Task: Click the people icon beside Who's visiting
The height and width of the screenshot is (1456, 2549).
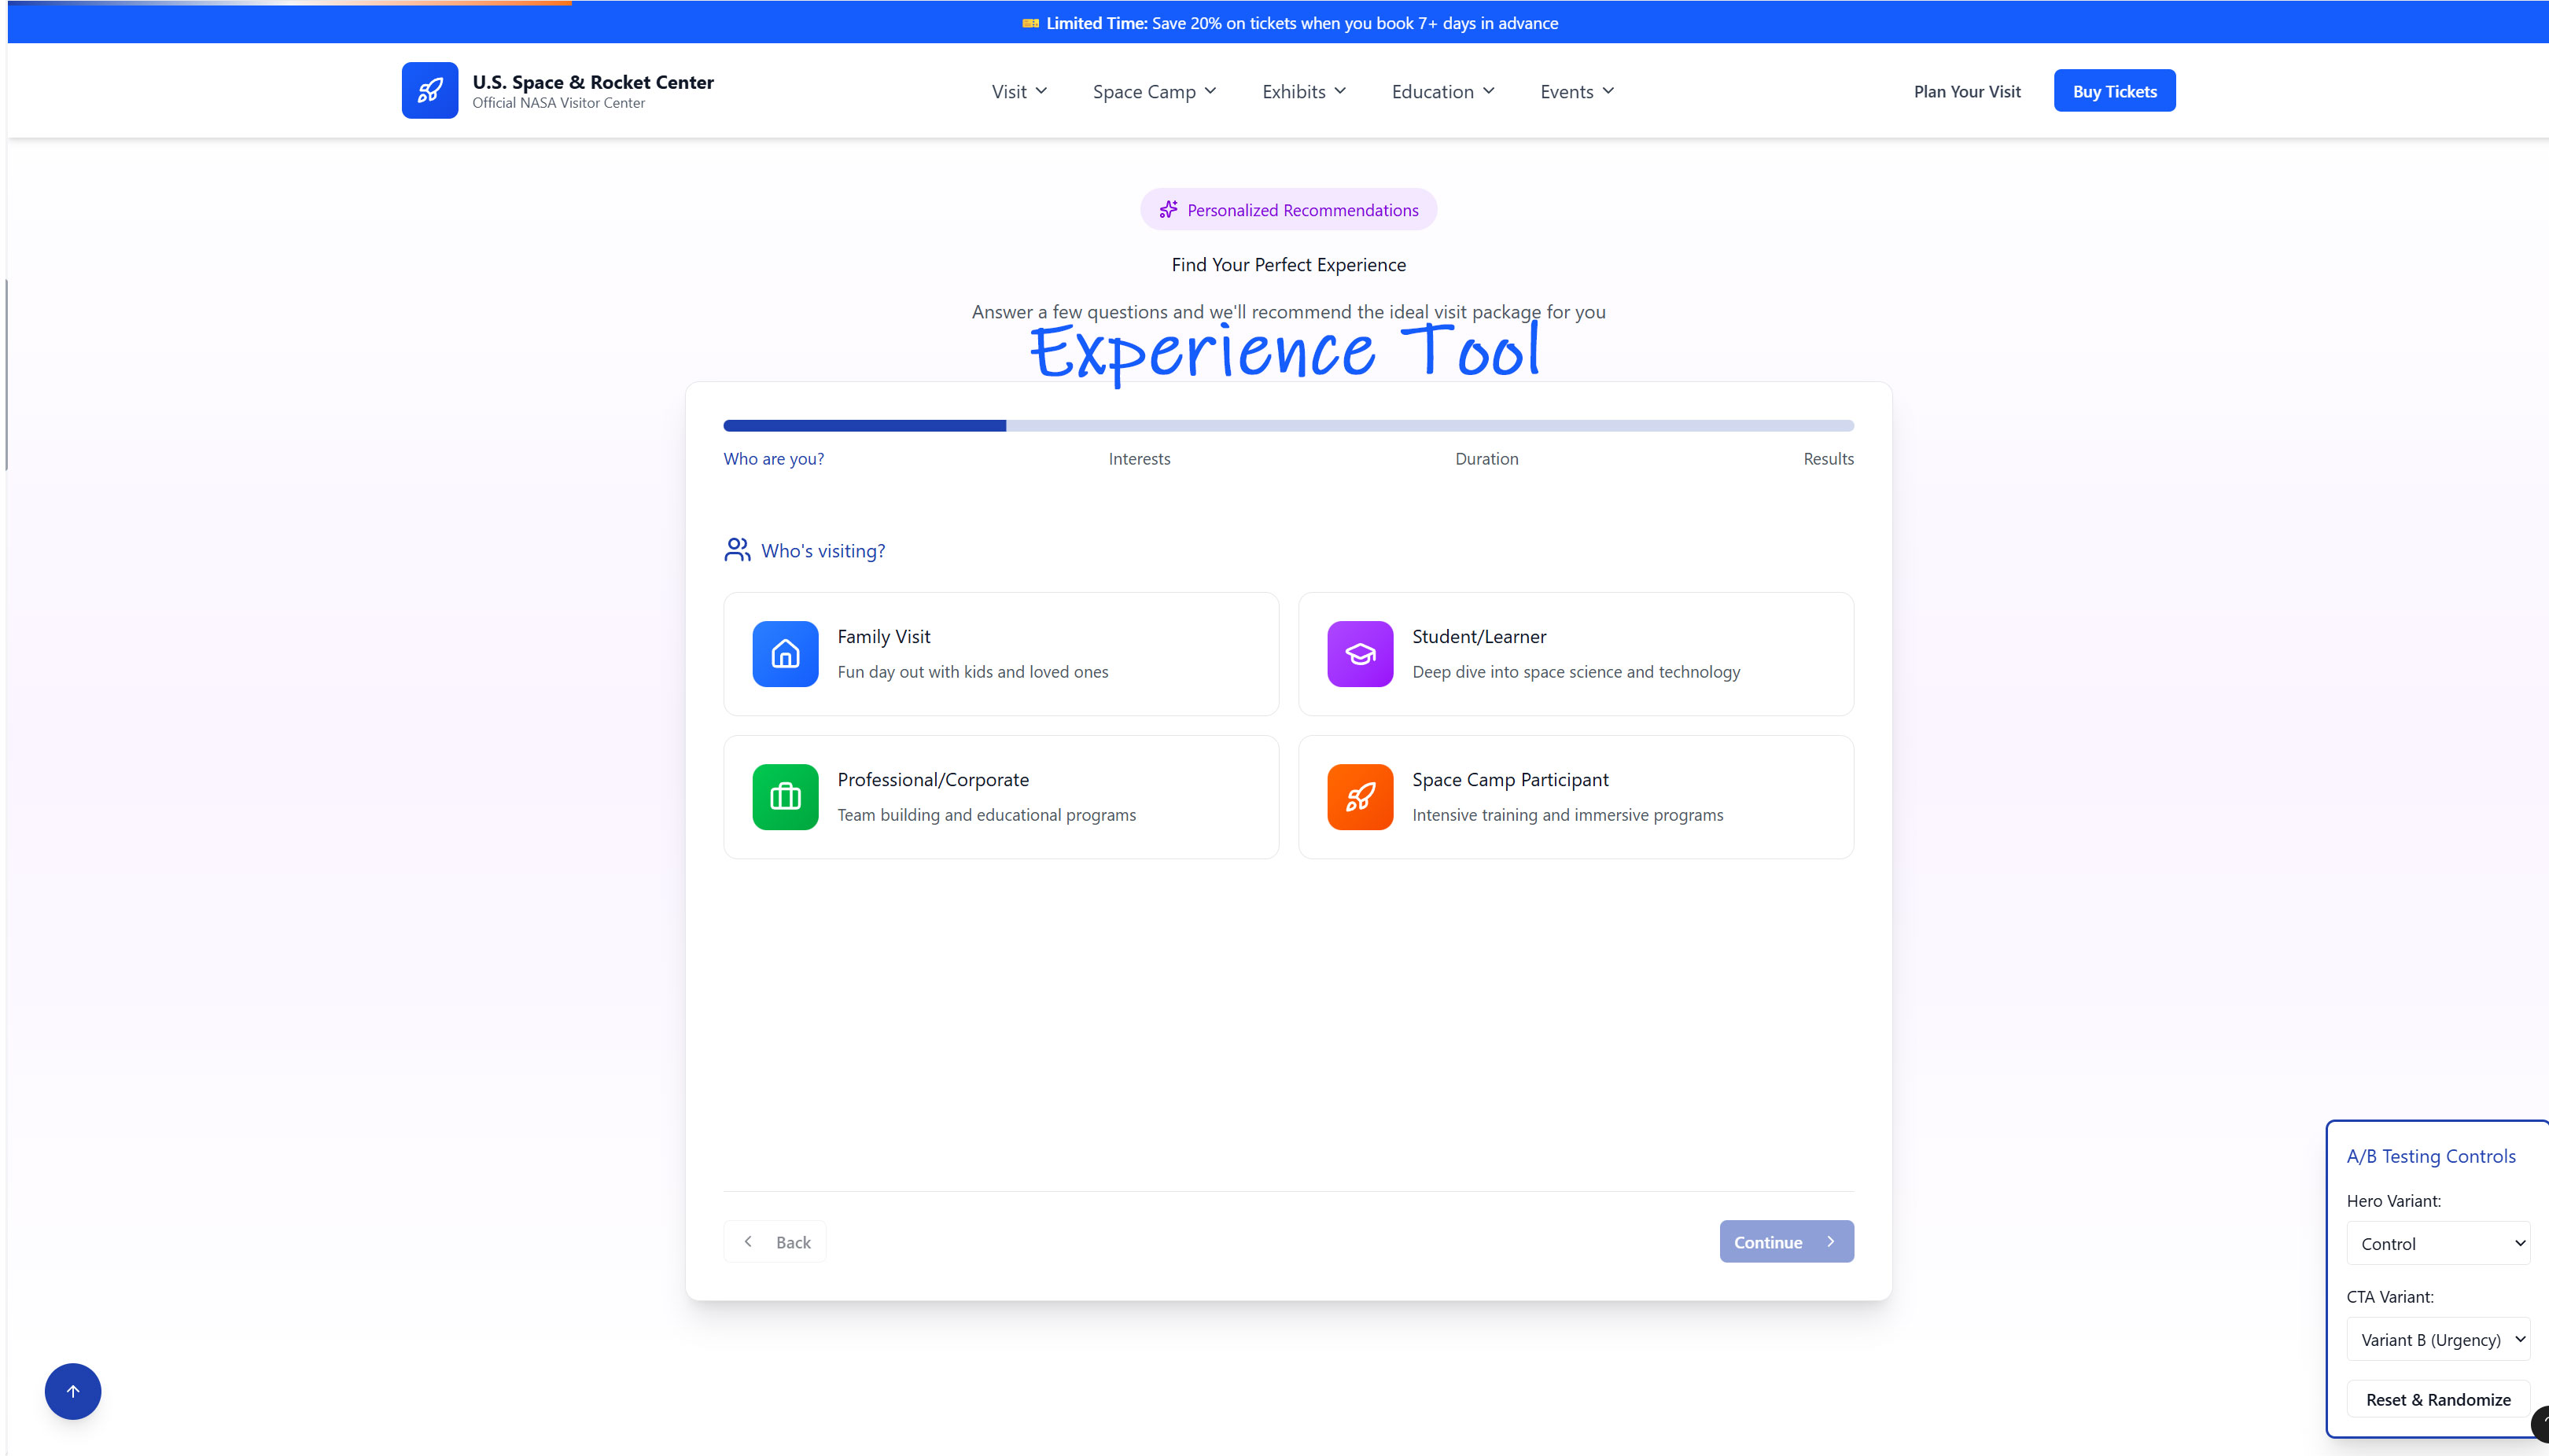Action: (x=737, y=550)
